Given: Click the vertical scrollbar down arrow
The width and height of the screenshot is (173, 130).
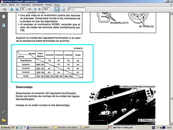Looking at the screenshot, I should (x=171, y=123).
